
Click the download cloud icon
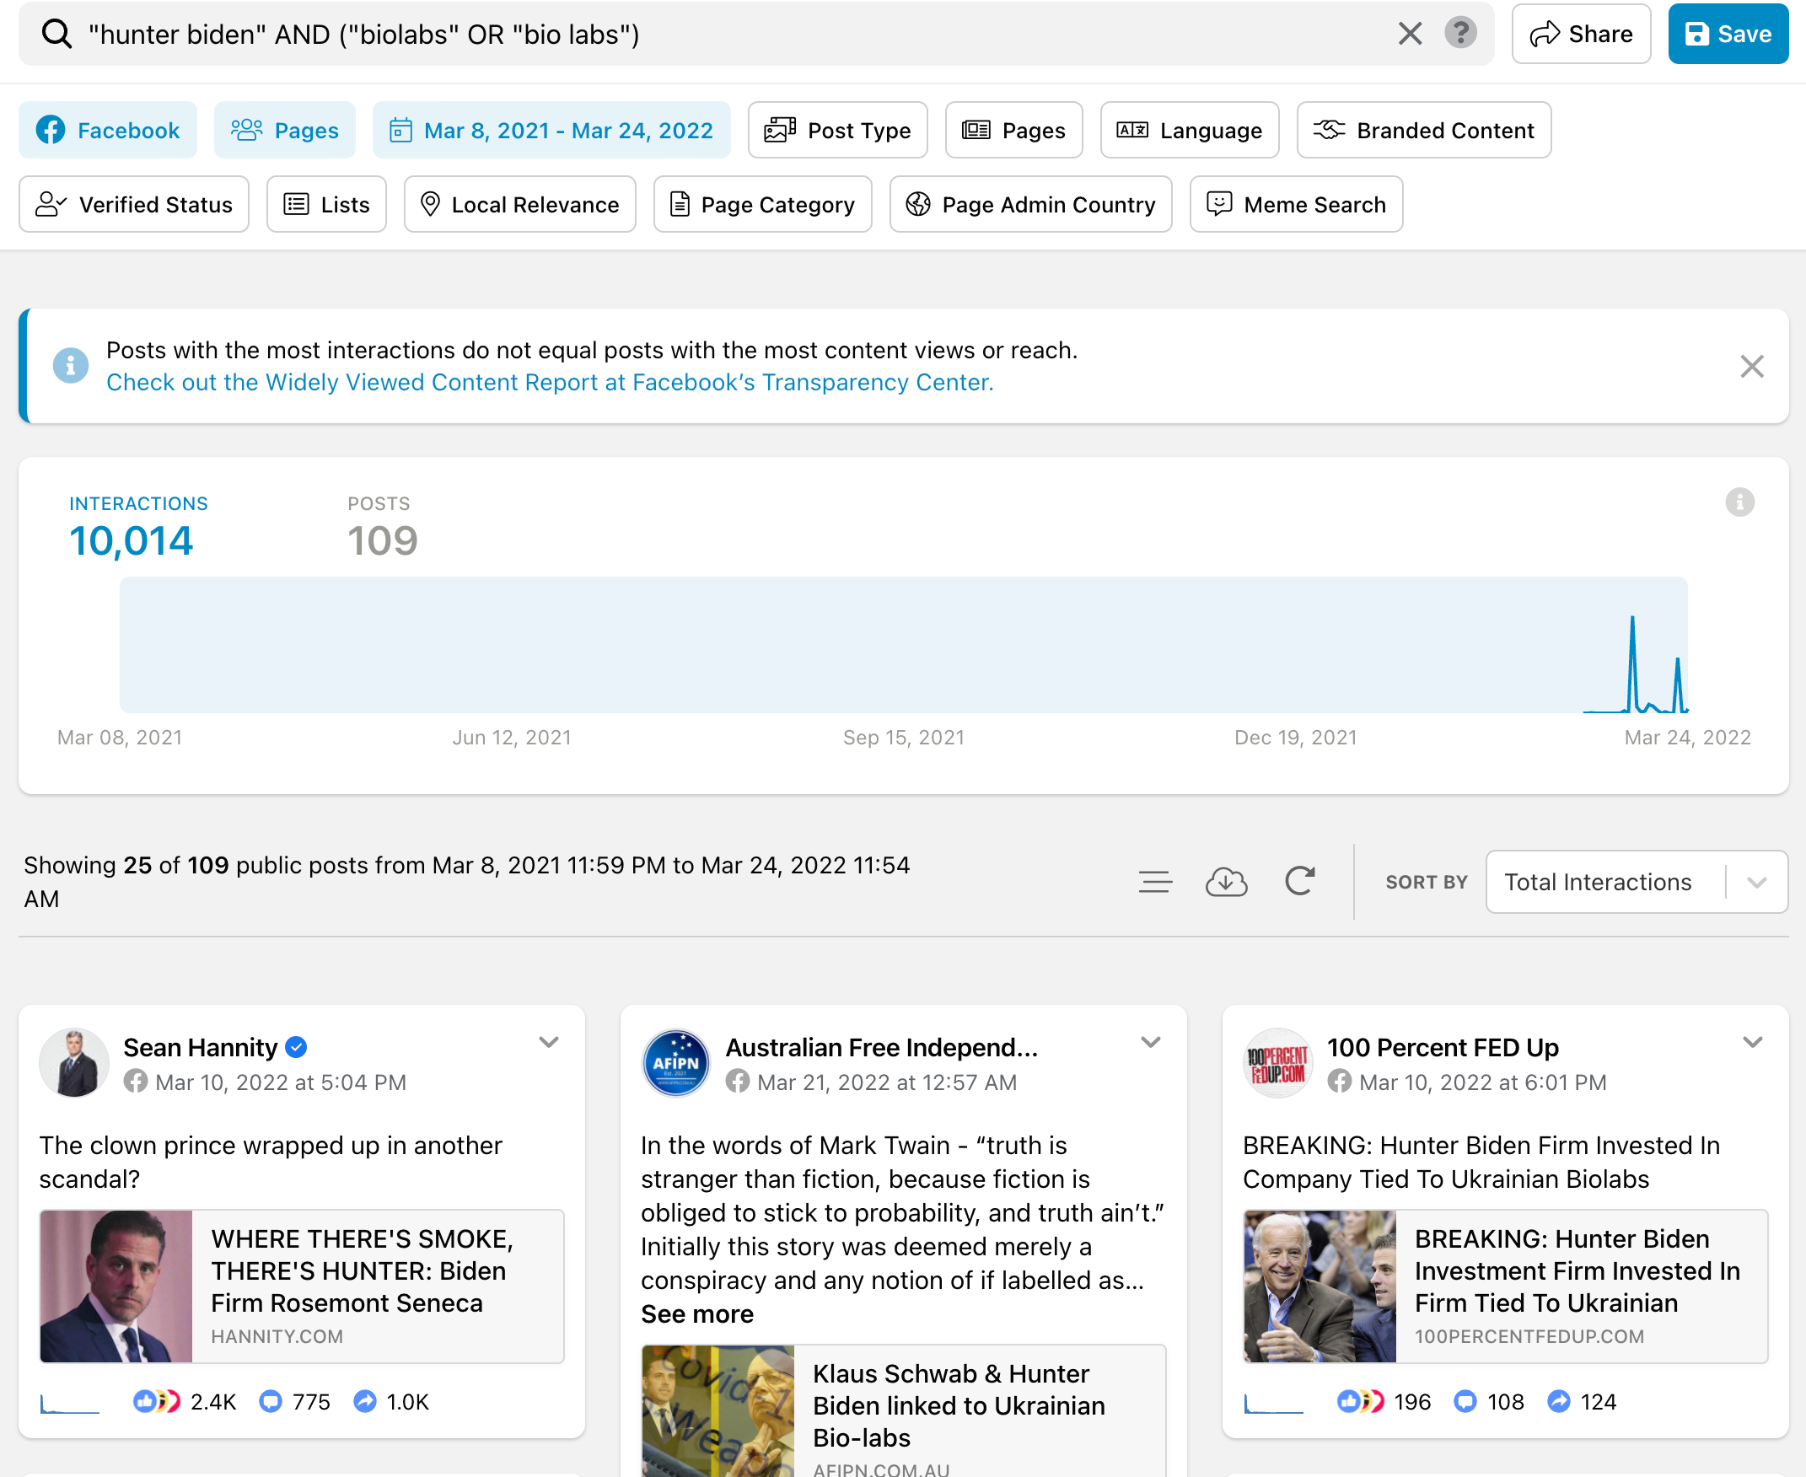click(1226, 883)
